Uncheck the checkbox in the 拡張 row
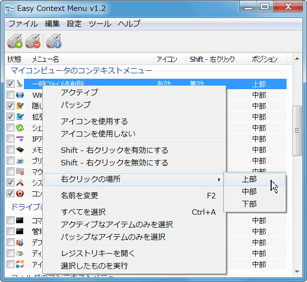 point(10,117)
